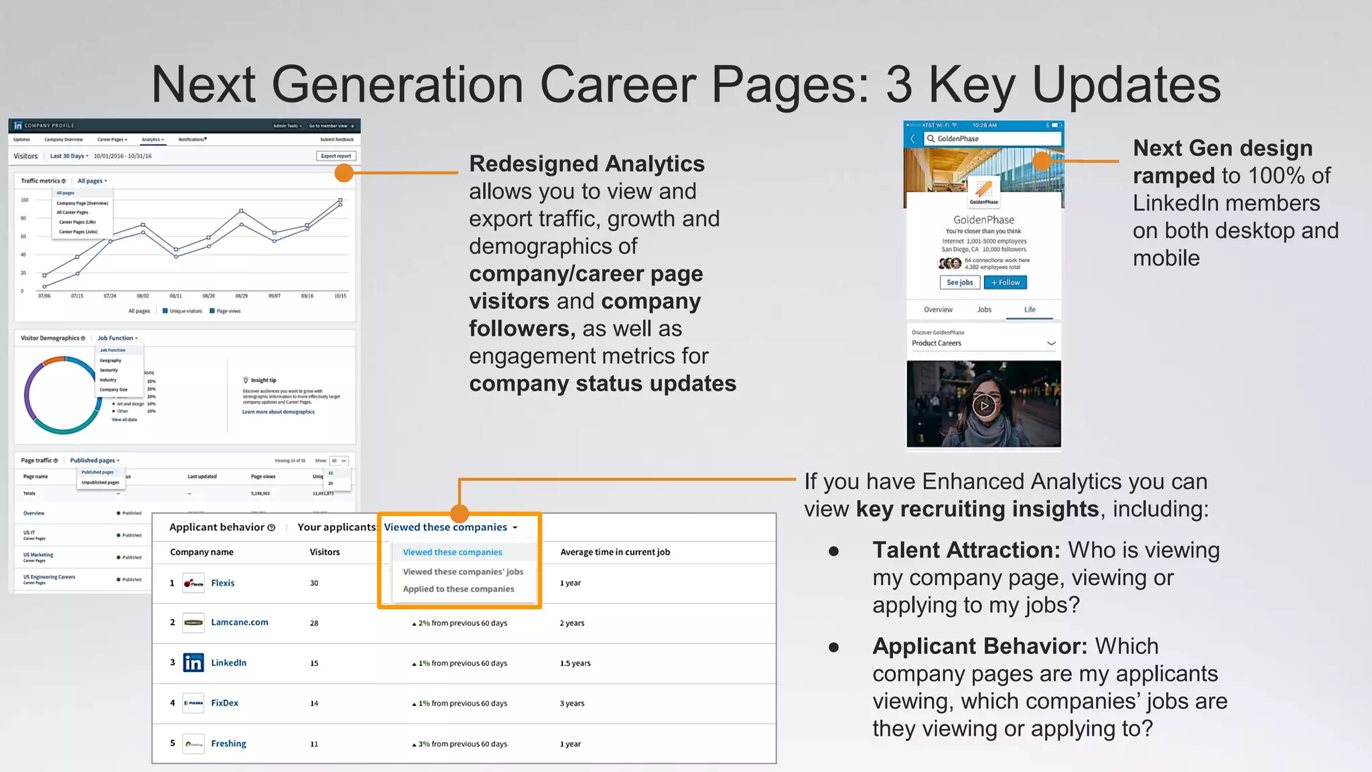
Task: Open the Page traffic help icon
Action: click(x=56, y=460)
